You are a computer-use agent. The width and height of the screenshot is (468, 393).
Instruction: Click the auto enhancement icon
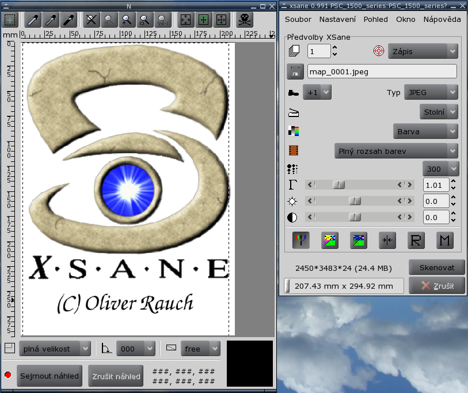pyautogui.click(x=330, y=240)
